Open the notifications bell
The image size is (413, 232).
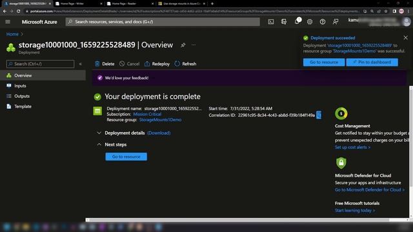point(297,21)
